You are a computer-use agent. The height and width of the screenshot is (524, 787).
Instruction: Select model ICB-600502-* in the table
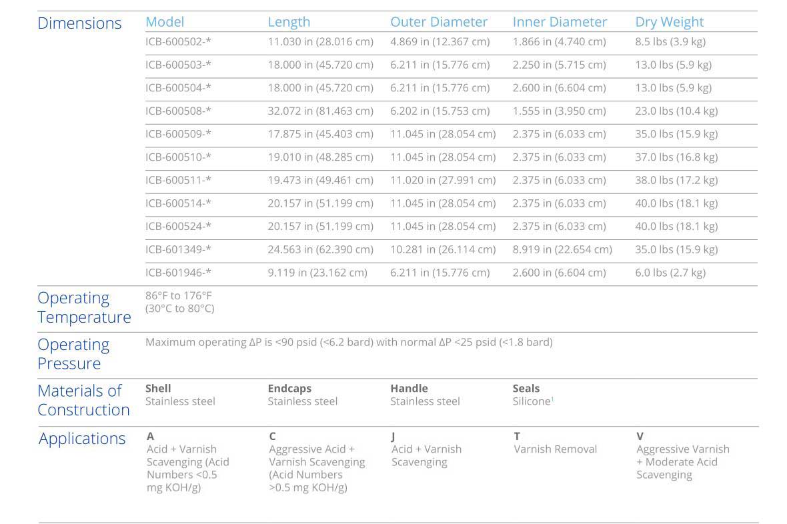point(178,42)
